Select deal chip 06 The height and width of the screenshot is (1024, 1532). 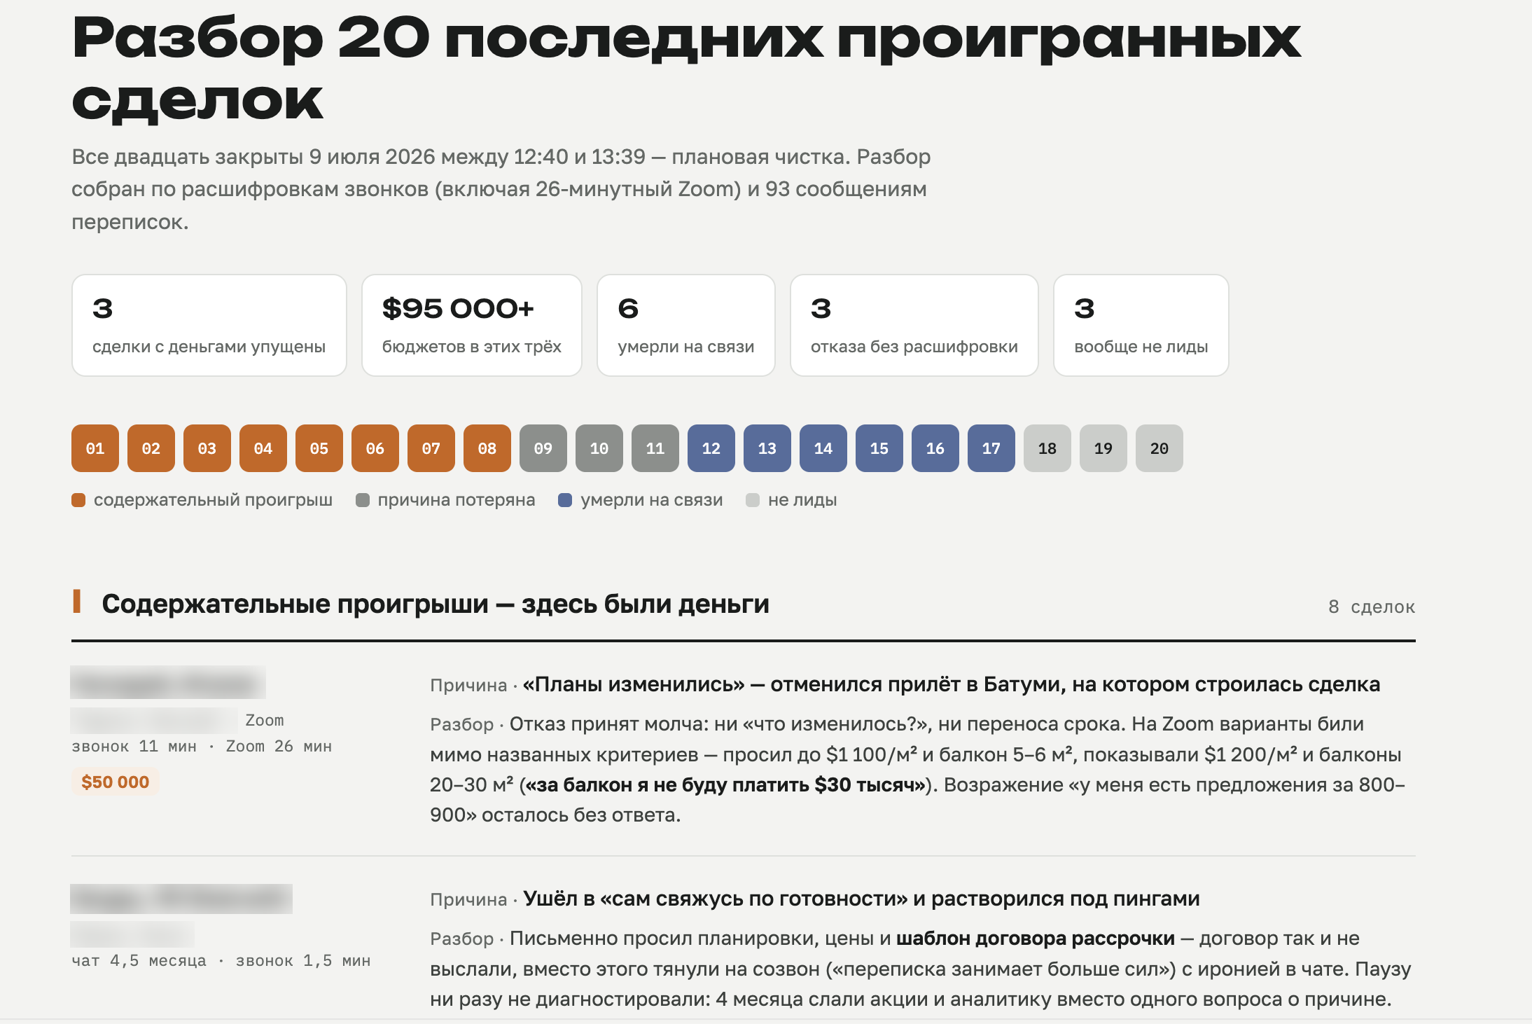tap(375, 448)
